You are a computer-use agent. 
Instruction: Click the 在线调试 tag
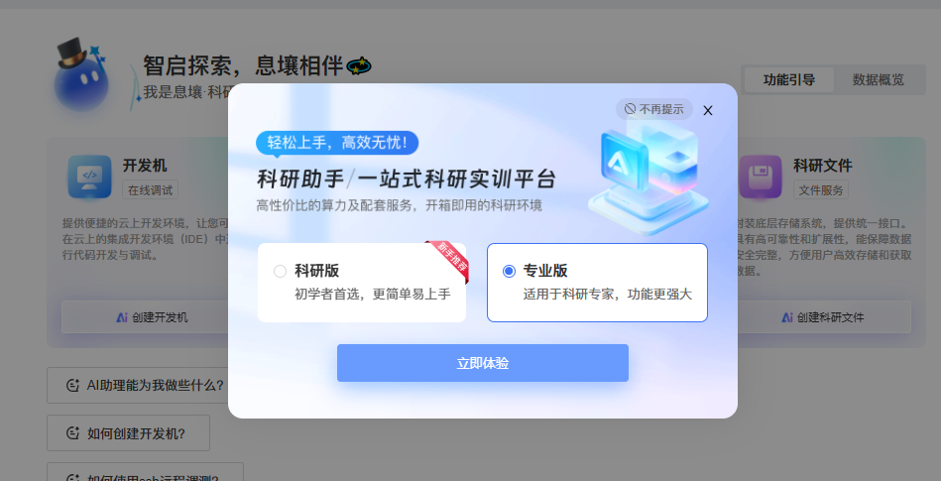click(x=150, y=190)
